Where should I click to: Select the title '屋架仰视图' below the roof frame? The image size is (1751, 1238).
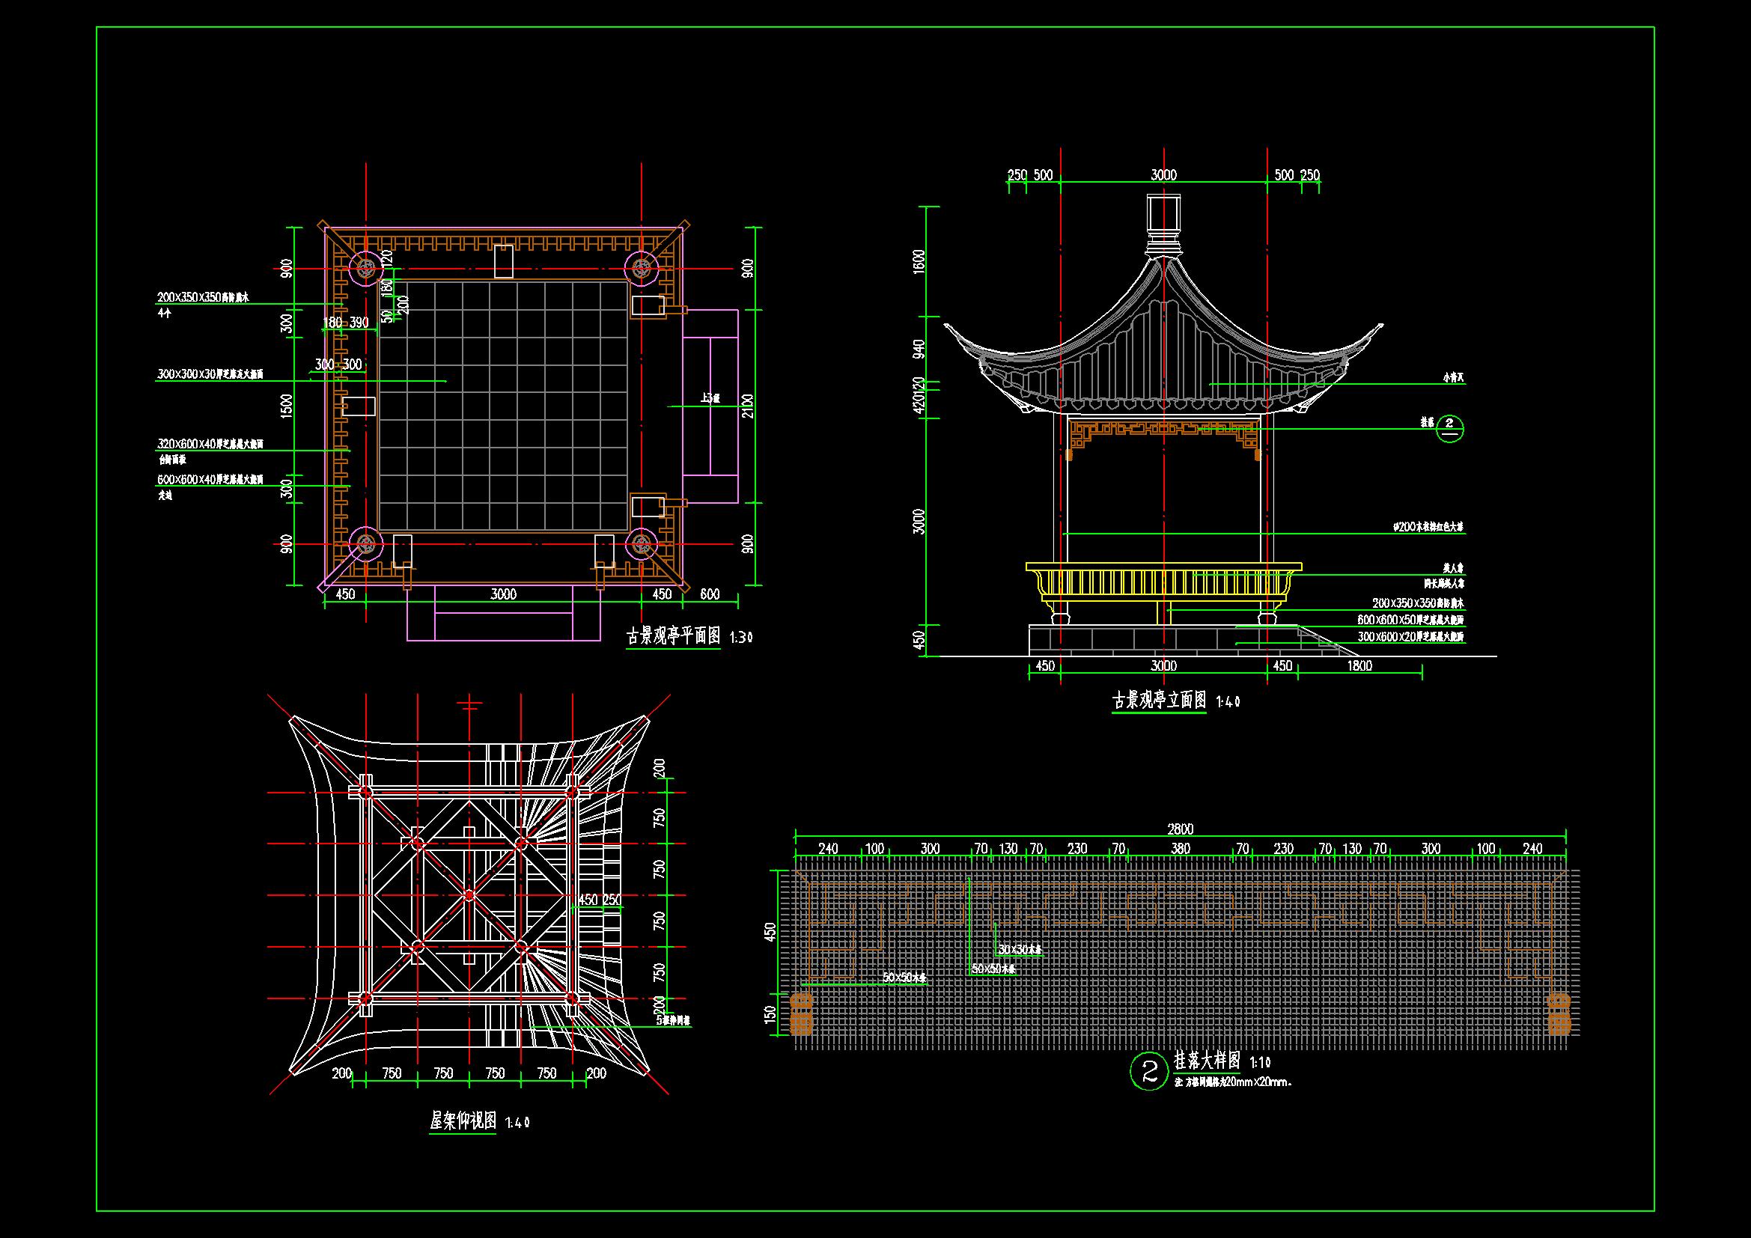[463, 1120]
